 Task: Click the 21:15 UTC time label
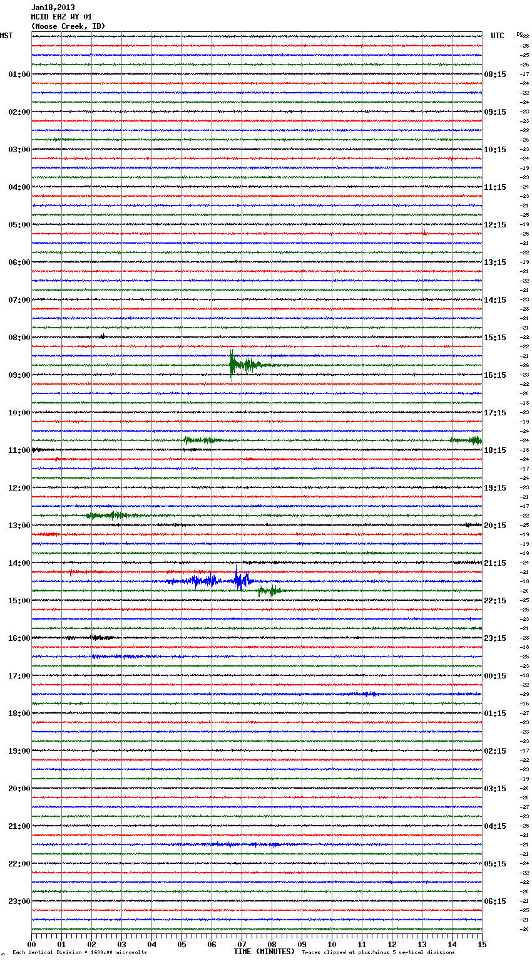(x=495, y=563)
